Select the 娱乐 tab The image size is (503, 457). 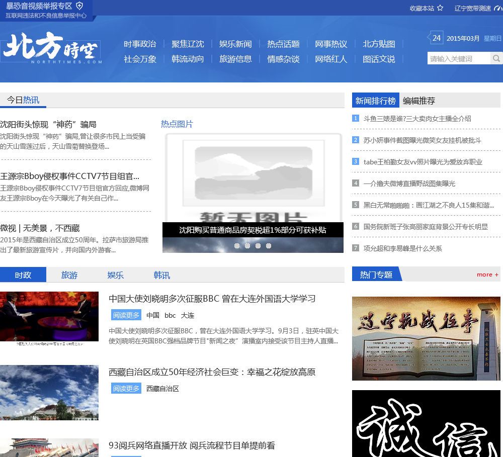116,275
